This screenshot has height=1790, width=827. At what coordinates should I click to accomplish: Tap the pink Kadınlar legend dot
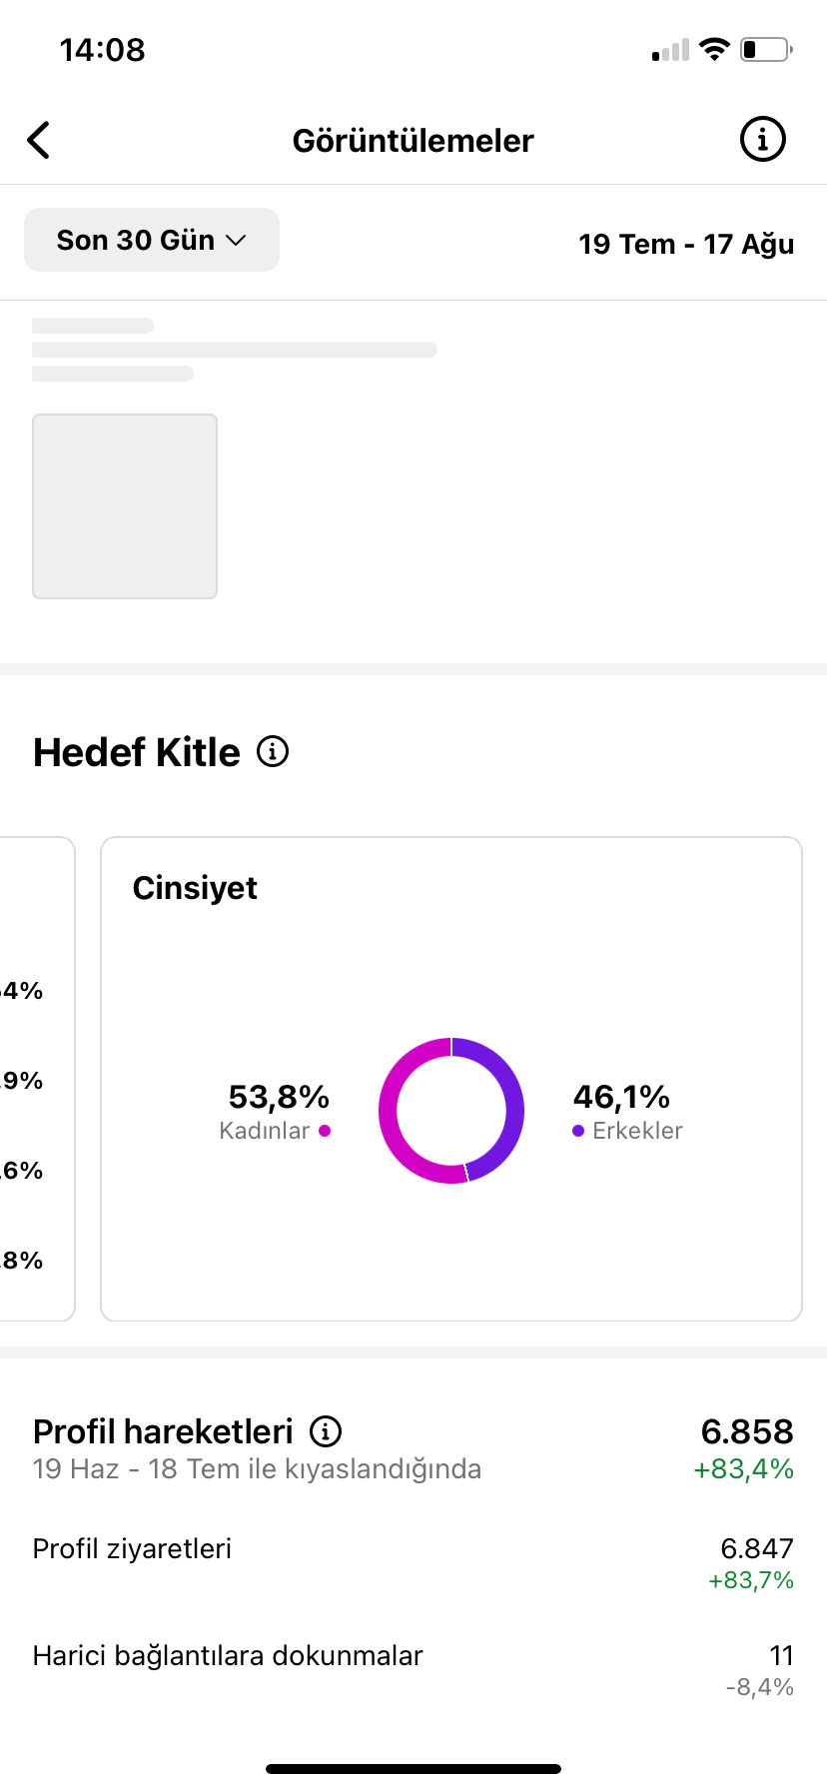point(325,1131)
